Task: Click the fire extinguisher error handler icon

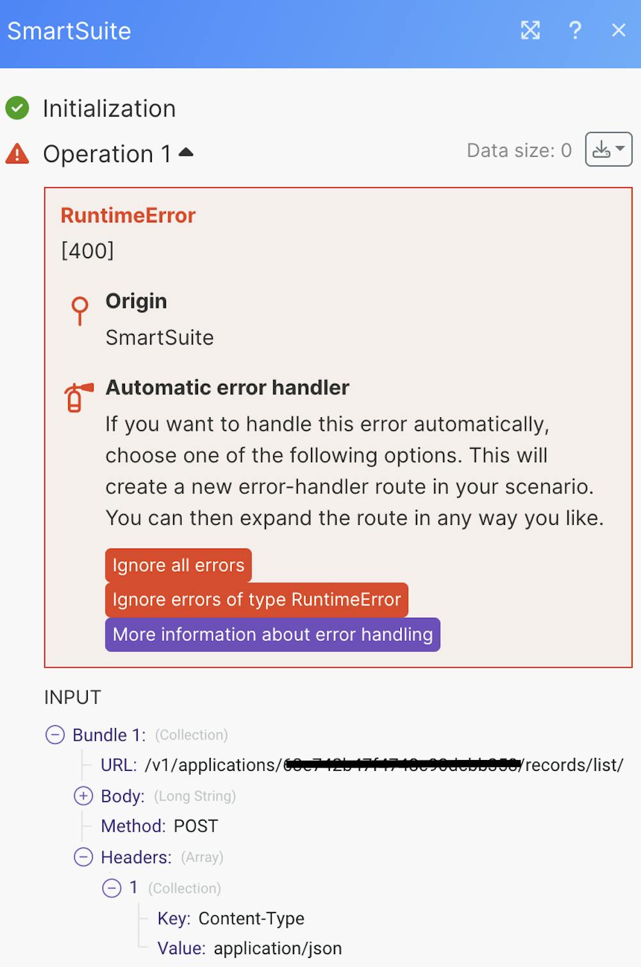Action: point(78,397)
